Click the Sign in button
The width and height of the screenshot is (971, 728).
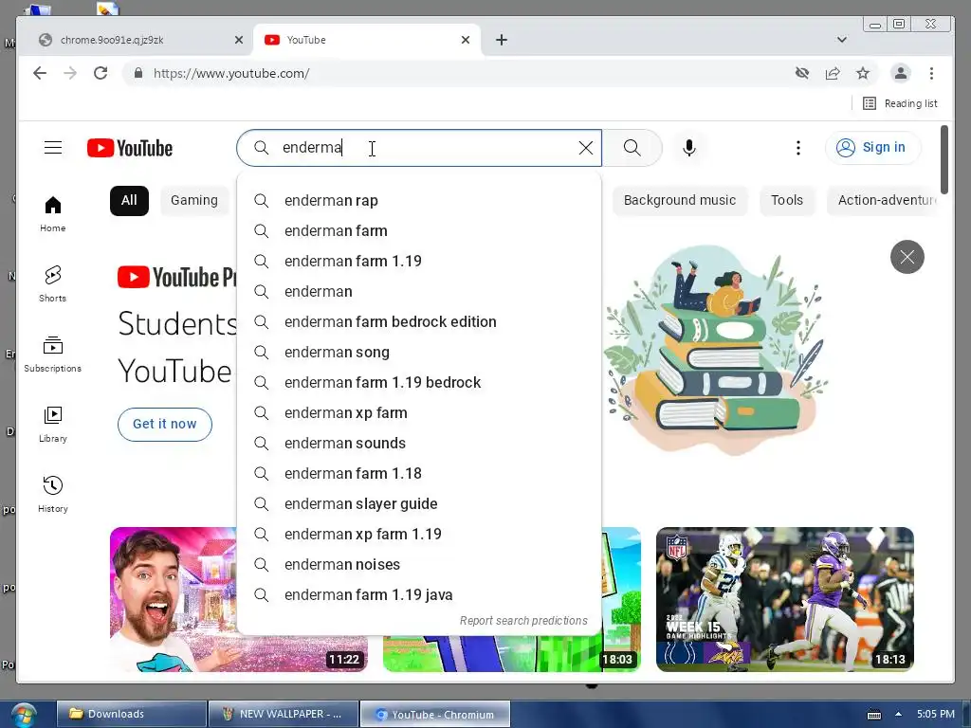872,147
